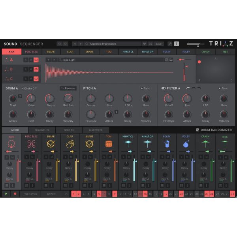Solo layer A

26,60
